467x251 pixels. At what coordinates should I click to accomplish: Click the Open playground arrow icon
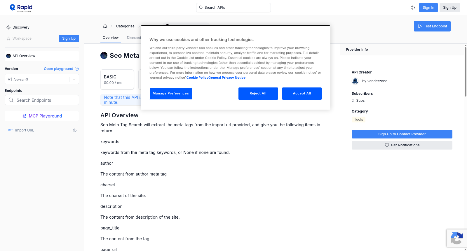pos(77,69)
